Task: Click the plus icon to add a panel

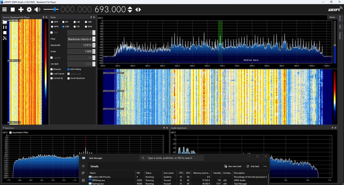Action: click(x=21, y=9)
